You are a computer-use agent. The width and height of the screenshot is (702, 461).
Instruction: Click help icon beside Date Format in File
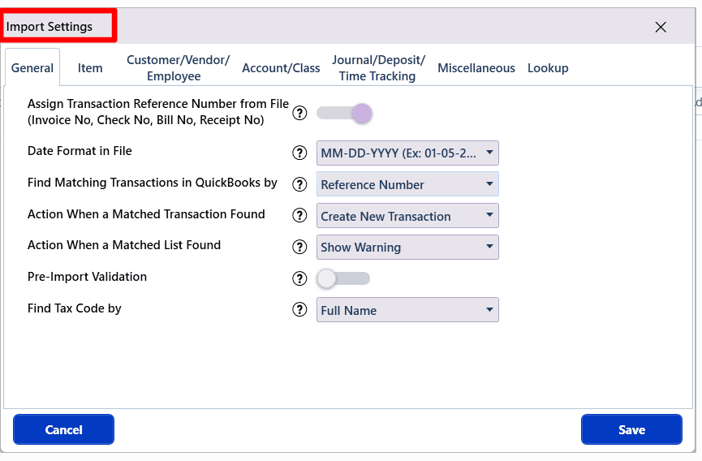299,153
